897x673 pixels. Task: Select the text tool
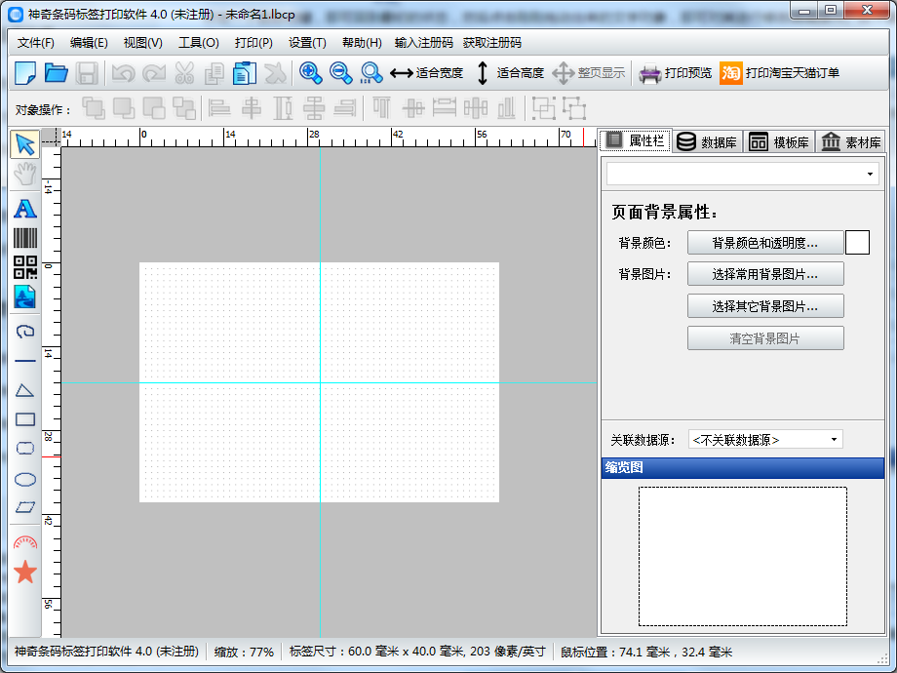(x=24, y=207)
